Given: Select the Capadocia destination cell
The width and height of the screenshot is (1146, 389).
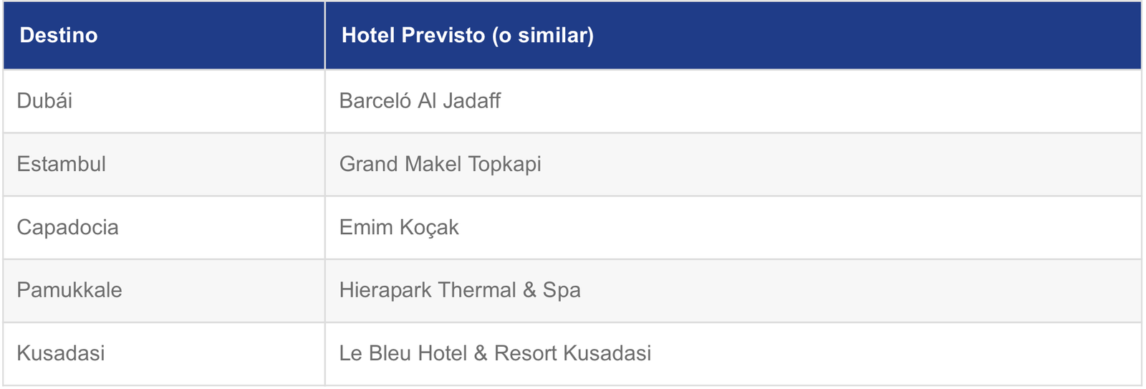Looking at the screenshot, I should 164,227.
